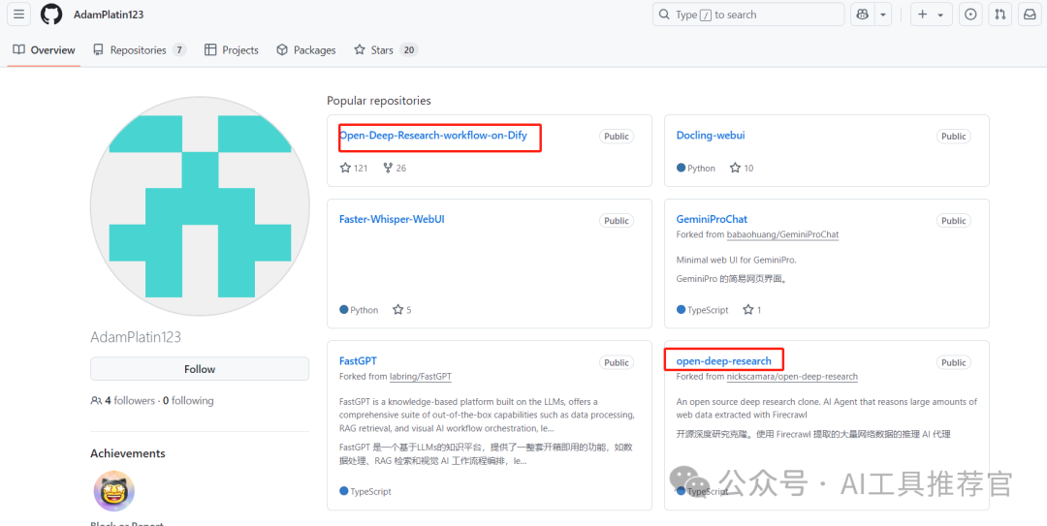This screenshot has width=1047, height=526.
Task: Open the Notifications inbox icon
Action: (1030, 14)
